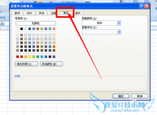Pick the white swatch in theme row
The width and height of the screenshot is (157, 115).
pyautogui.click(x=18, y=29)
